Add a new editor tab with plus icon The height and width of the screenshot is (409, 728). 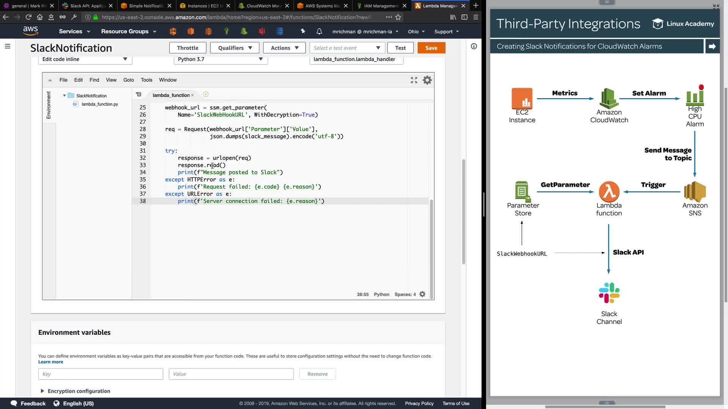coord(206,95)
